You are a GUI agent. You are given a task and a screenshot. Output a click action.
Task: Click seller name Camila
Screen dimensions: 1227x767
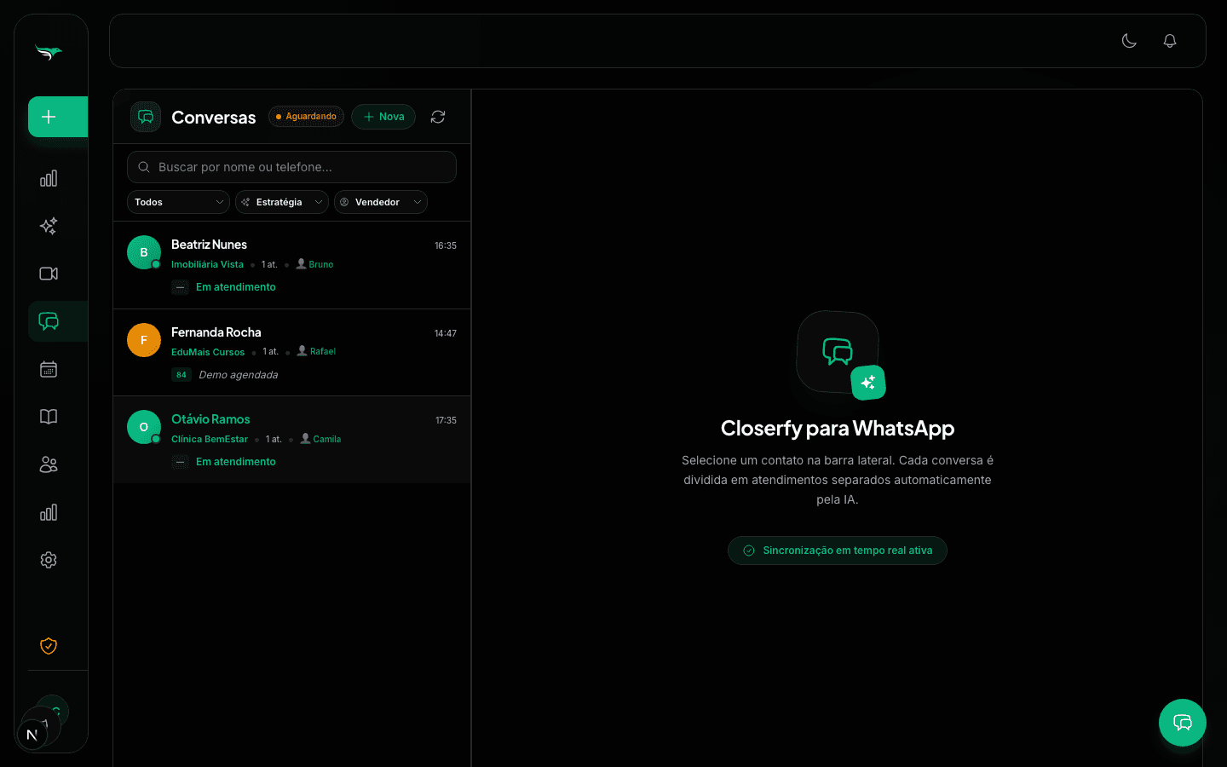point(327,439)
